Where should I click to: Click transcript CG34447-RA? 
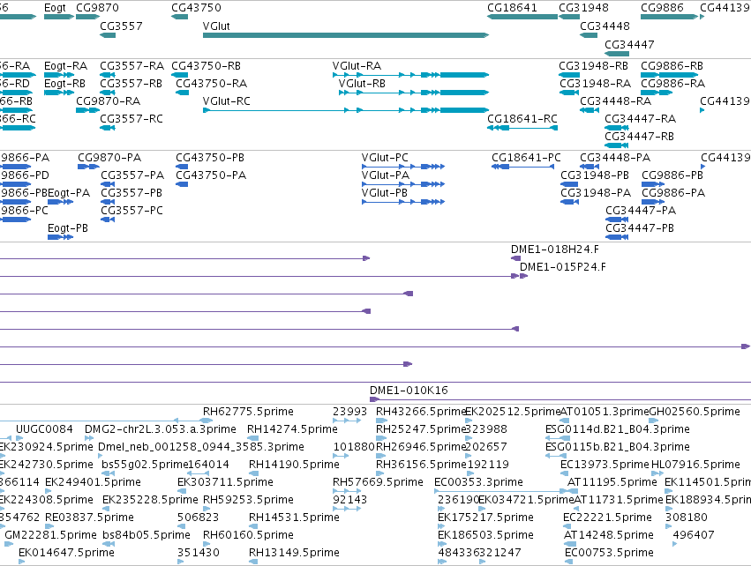[616, 128]
